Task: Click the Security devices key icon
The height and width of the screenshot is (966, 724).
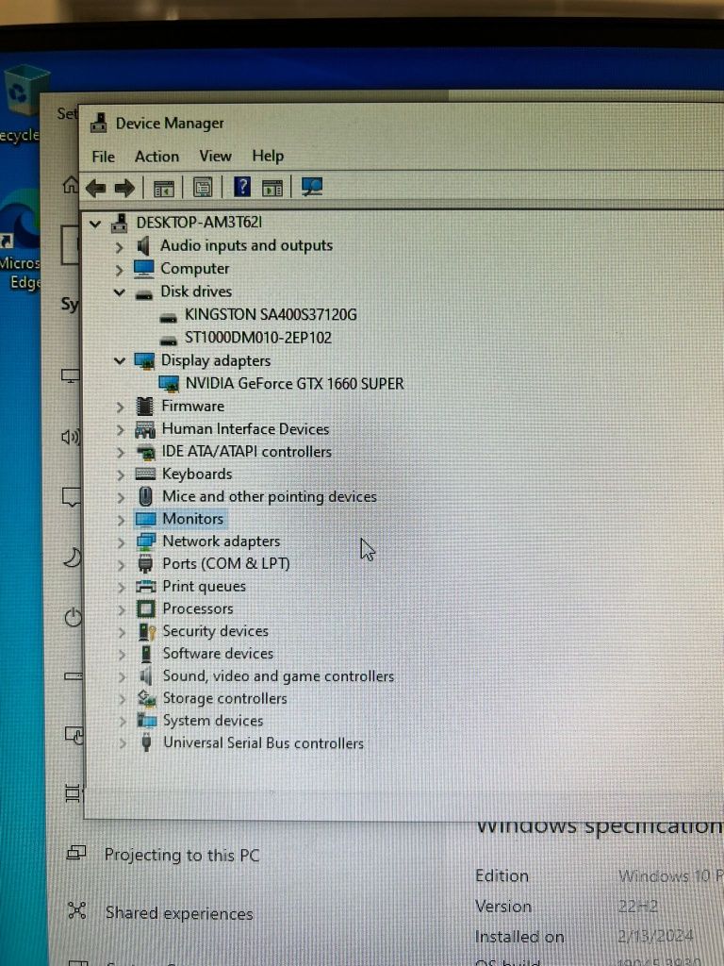Action: point(146,631)
